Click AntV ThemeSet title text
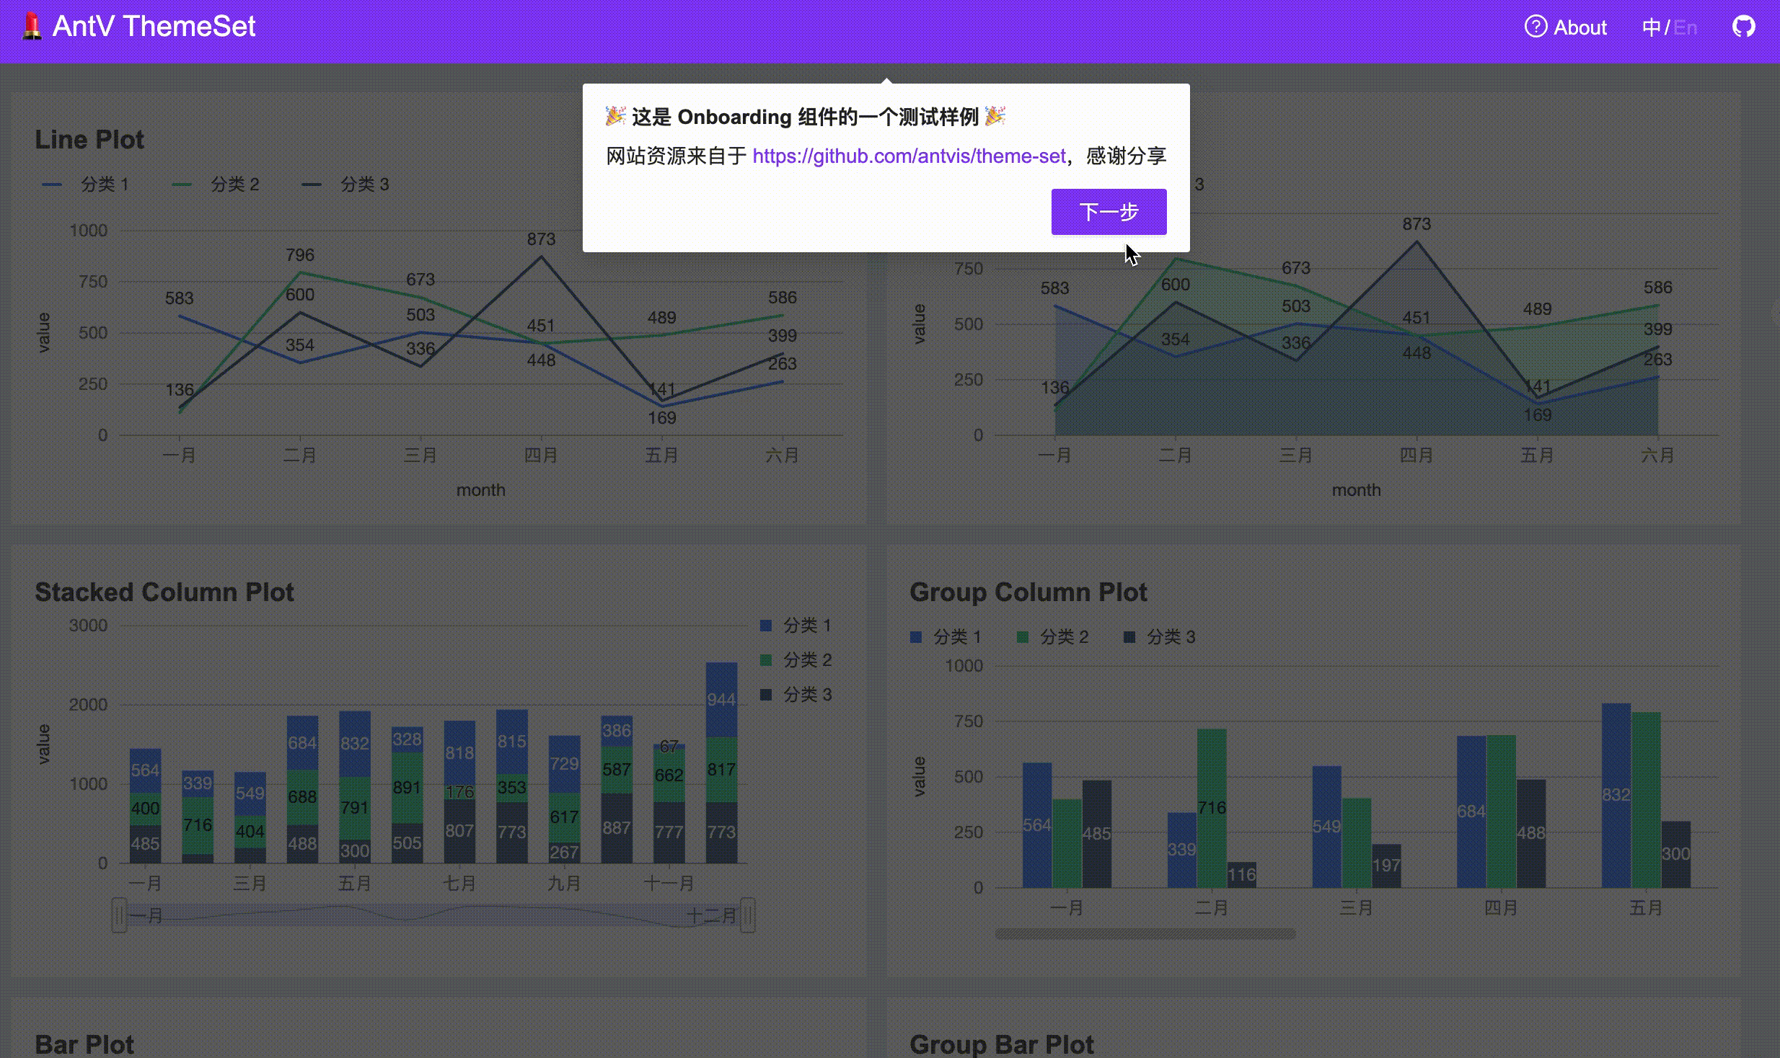 [x=154, y=27]
